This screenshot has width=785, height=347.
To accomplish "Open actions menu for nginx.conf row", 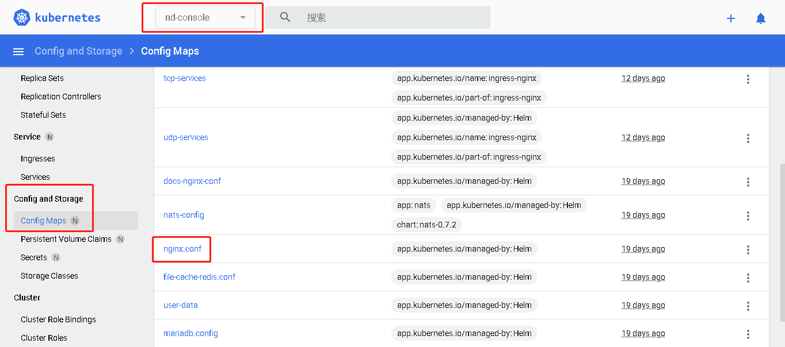I will pyautogui.click(x=748, y=250).
